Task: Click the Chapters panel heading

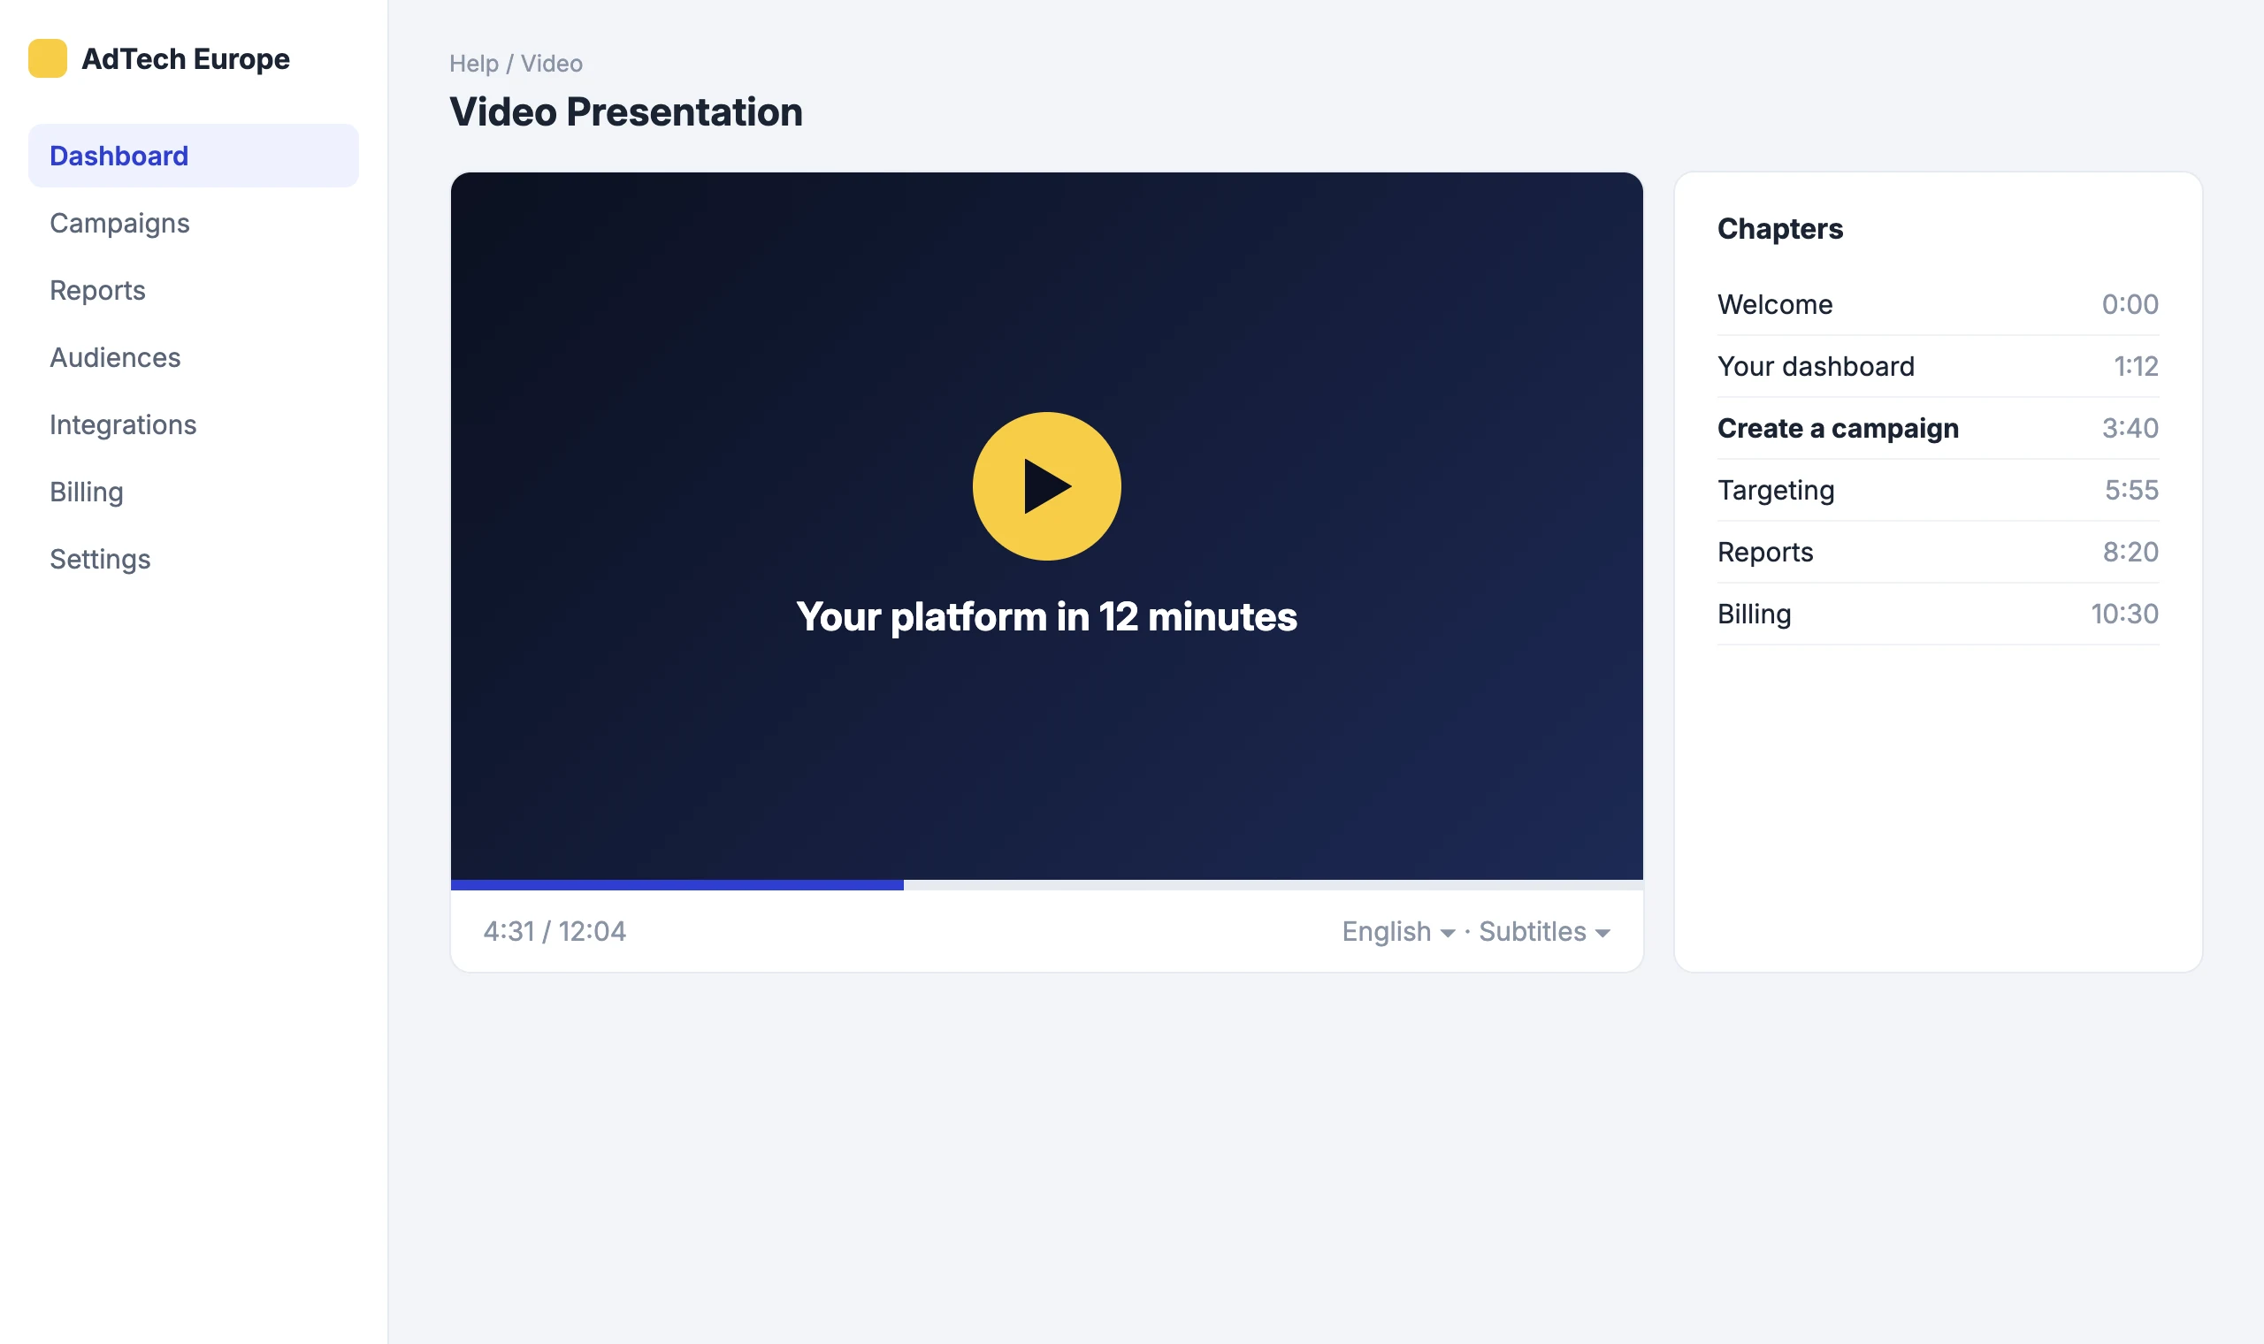Action: (x=1779, y=229)
